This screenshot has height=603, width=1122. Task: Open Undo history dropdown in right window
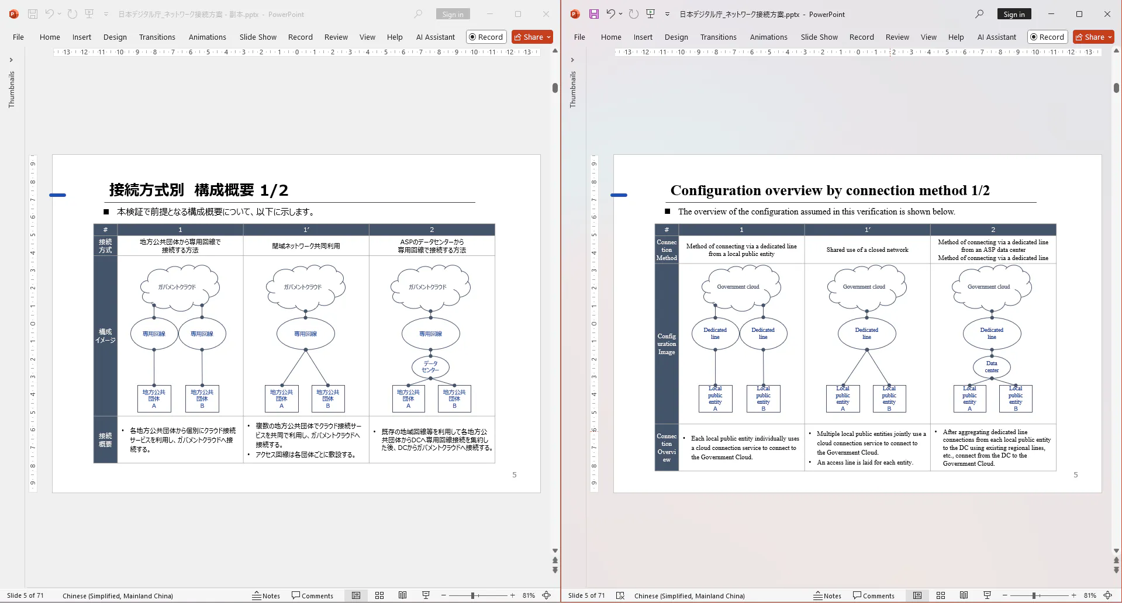(x=620, y=14)
